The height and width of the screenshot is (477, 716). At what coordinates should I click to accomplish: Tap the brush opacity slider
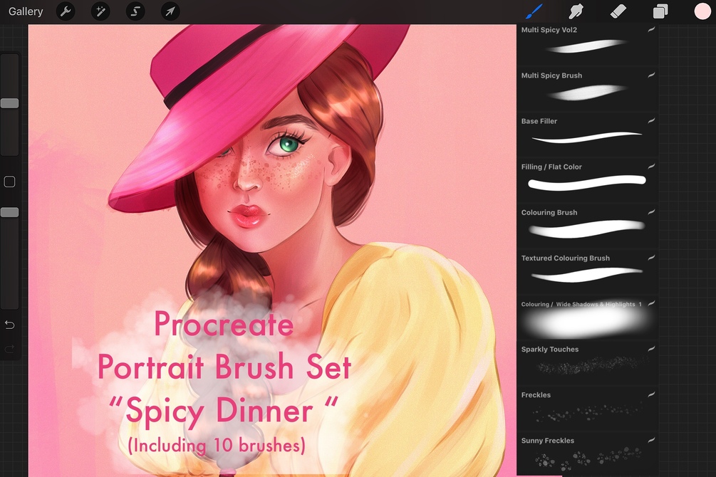(9, 211)
